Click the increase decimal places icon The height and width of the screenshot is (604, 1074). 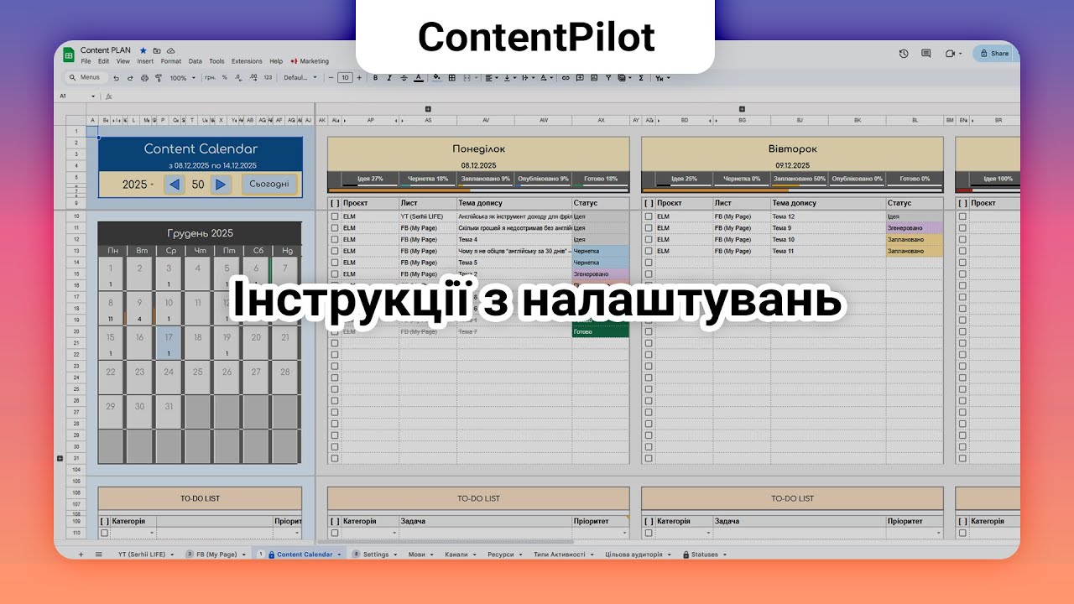(x=253, y=77)
